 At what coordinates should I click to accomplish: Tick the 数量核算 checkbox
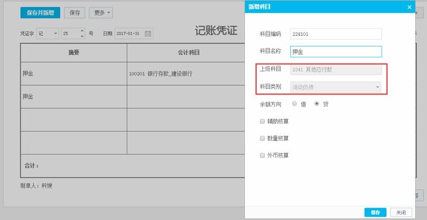tap(262, 138)
